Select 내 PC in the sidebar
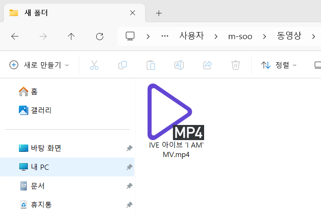 coord(67,167)
